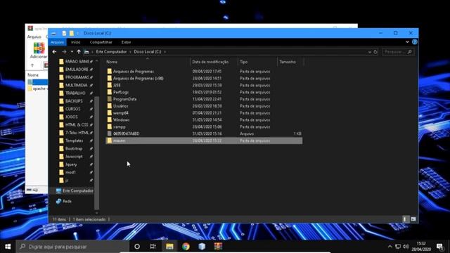Click Disco Local (C:) in the breadcrumb
The image size is (450, 253).
[x=148, y=52]
